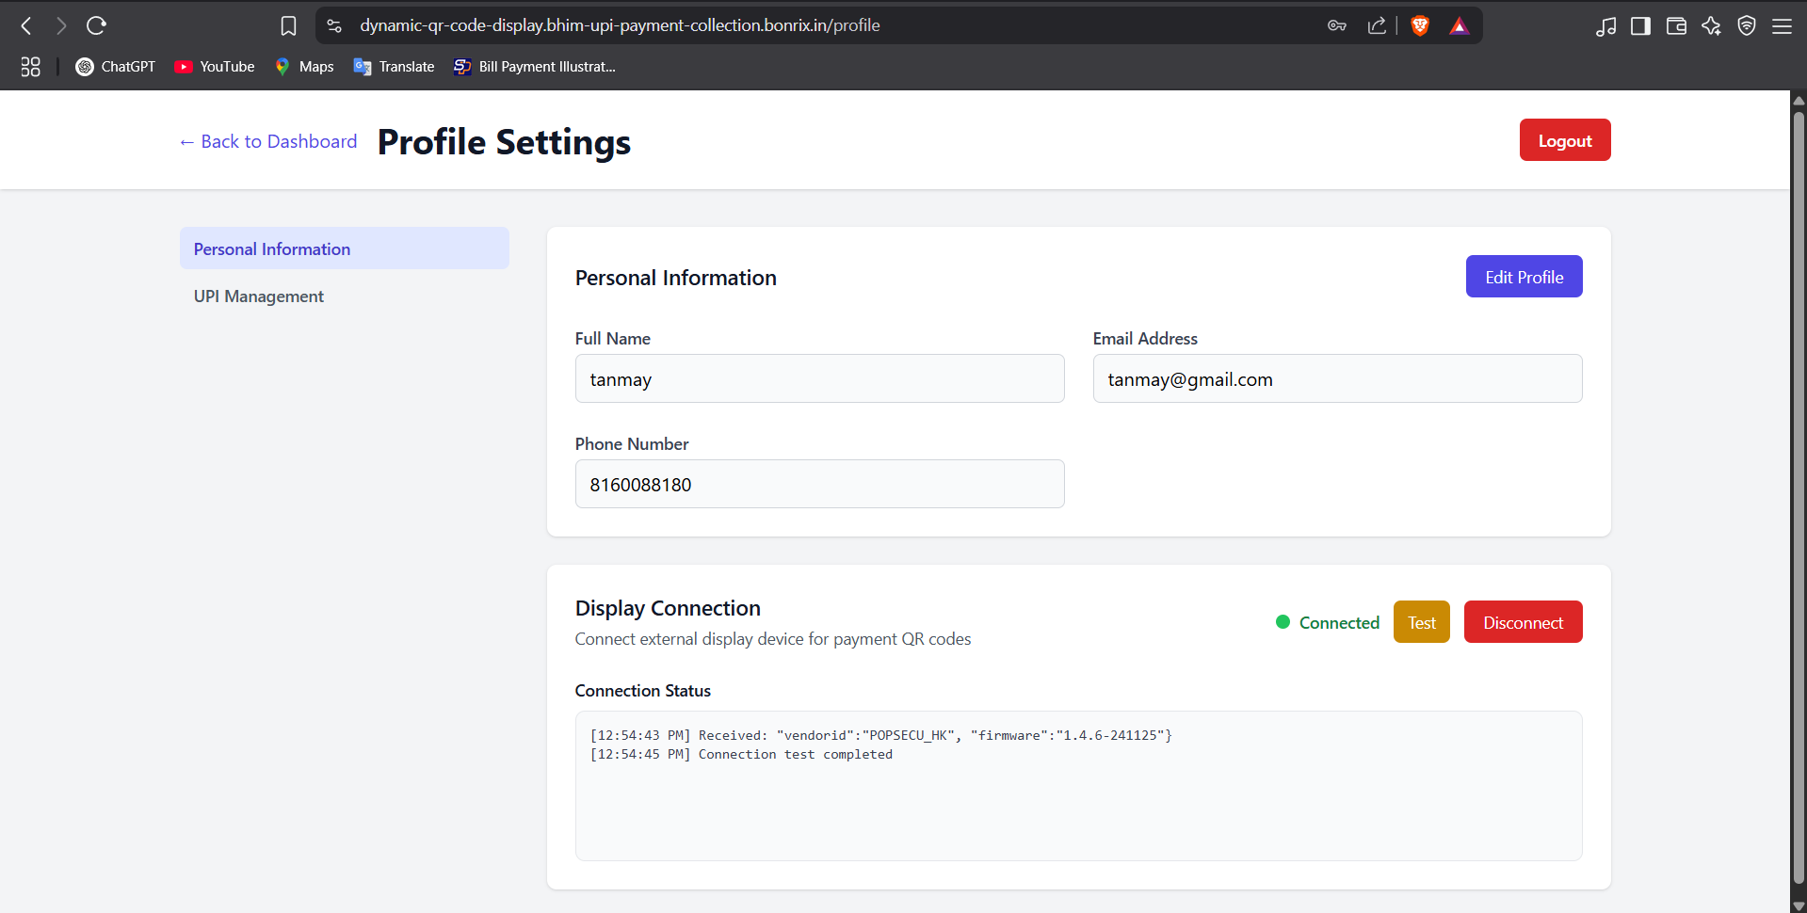Click the Display Connection heading

click(668, 608)
